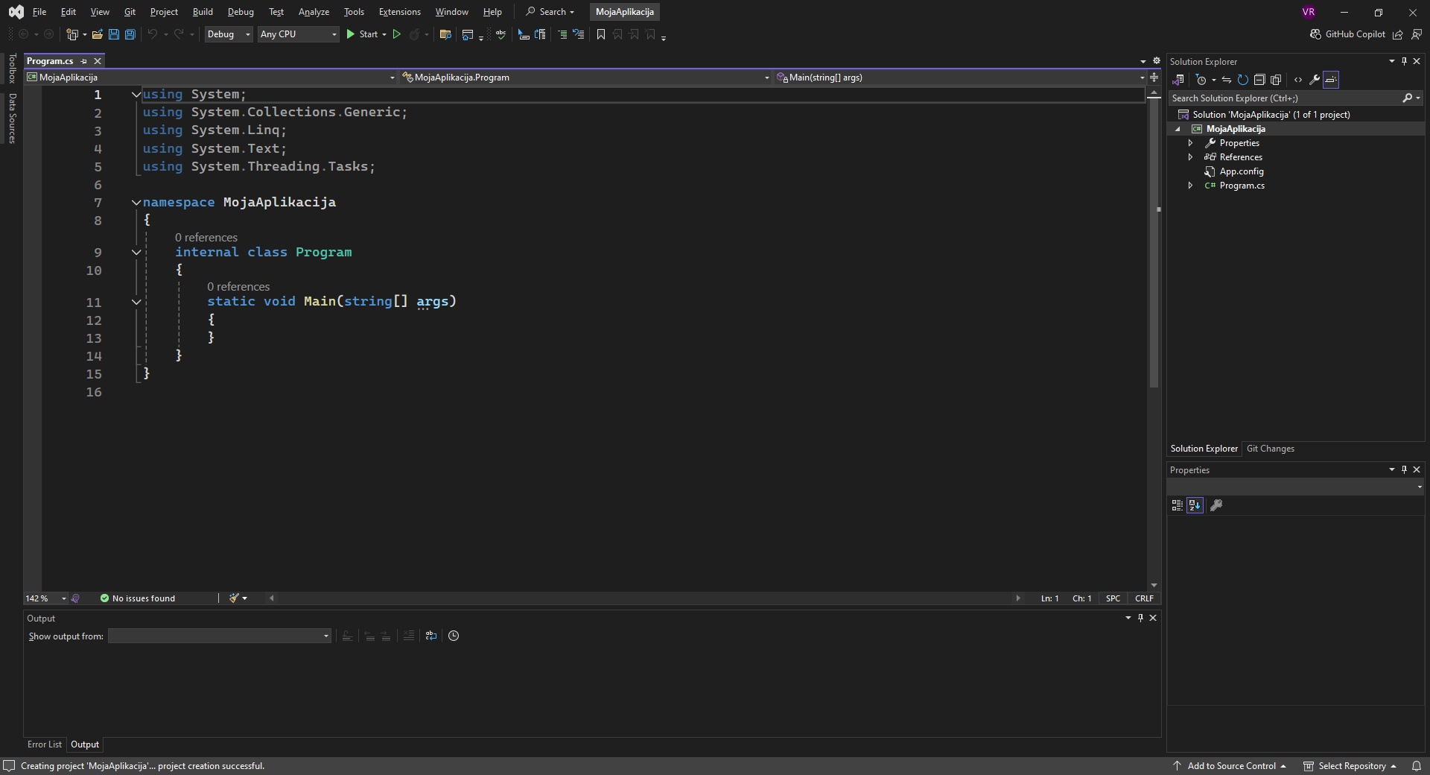Image resolution: width=1430 pixels, height=775 pixels.
Task: Close the Program.cs tab
Action: coord(98,61)
